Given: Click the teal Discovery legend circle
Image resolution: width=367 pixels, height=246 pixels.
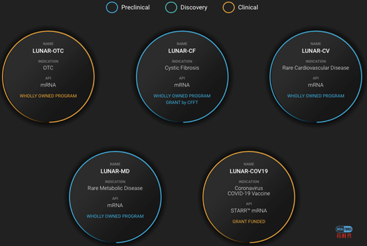Looking at the screenshot, I should point(171,7).
